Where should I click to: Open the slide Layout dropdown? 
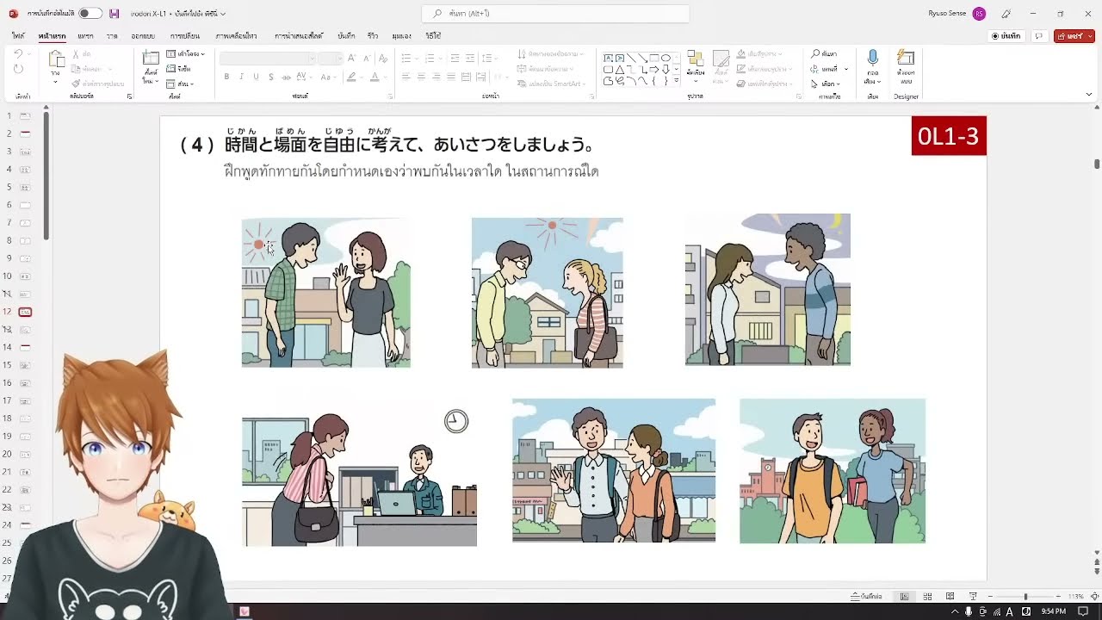185,54
